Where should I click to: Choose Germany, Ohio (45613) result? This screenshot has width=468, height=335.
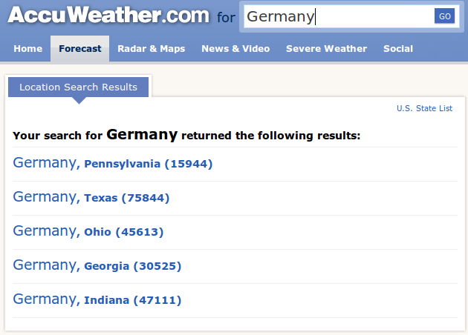(88, 231)
